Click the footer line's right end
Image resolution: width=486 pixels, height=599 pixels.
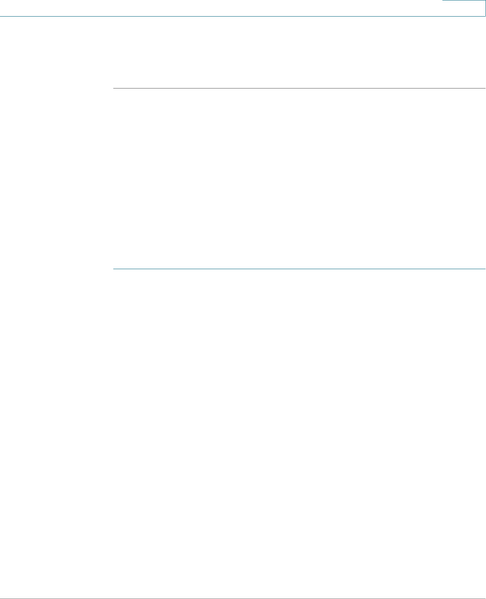[484, 599]
